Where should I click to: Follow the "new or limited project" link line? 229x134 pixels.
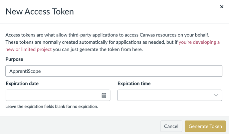(29, 49)
